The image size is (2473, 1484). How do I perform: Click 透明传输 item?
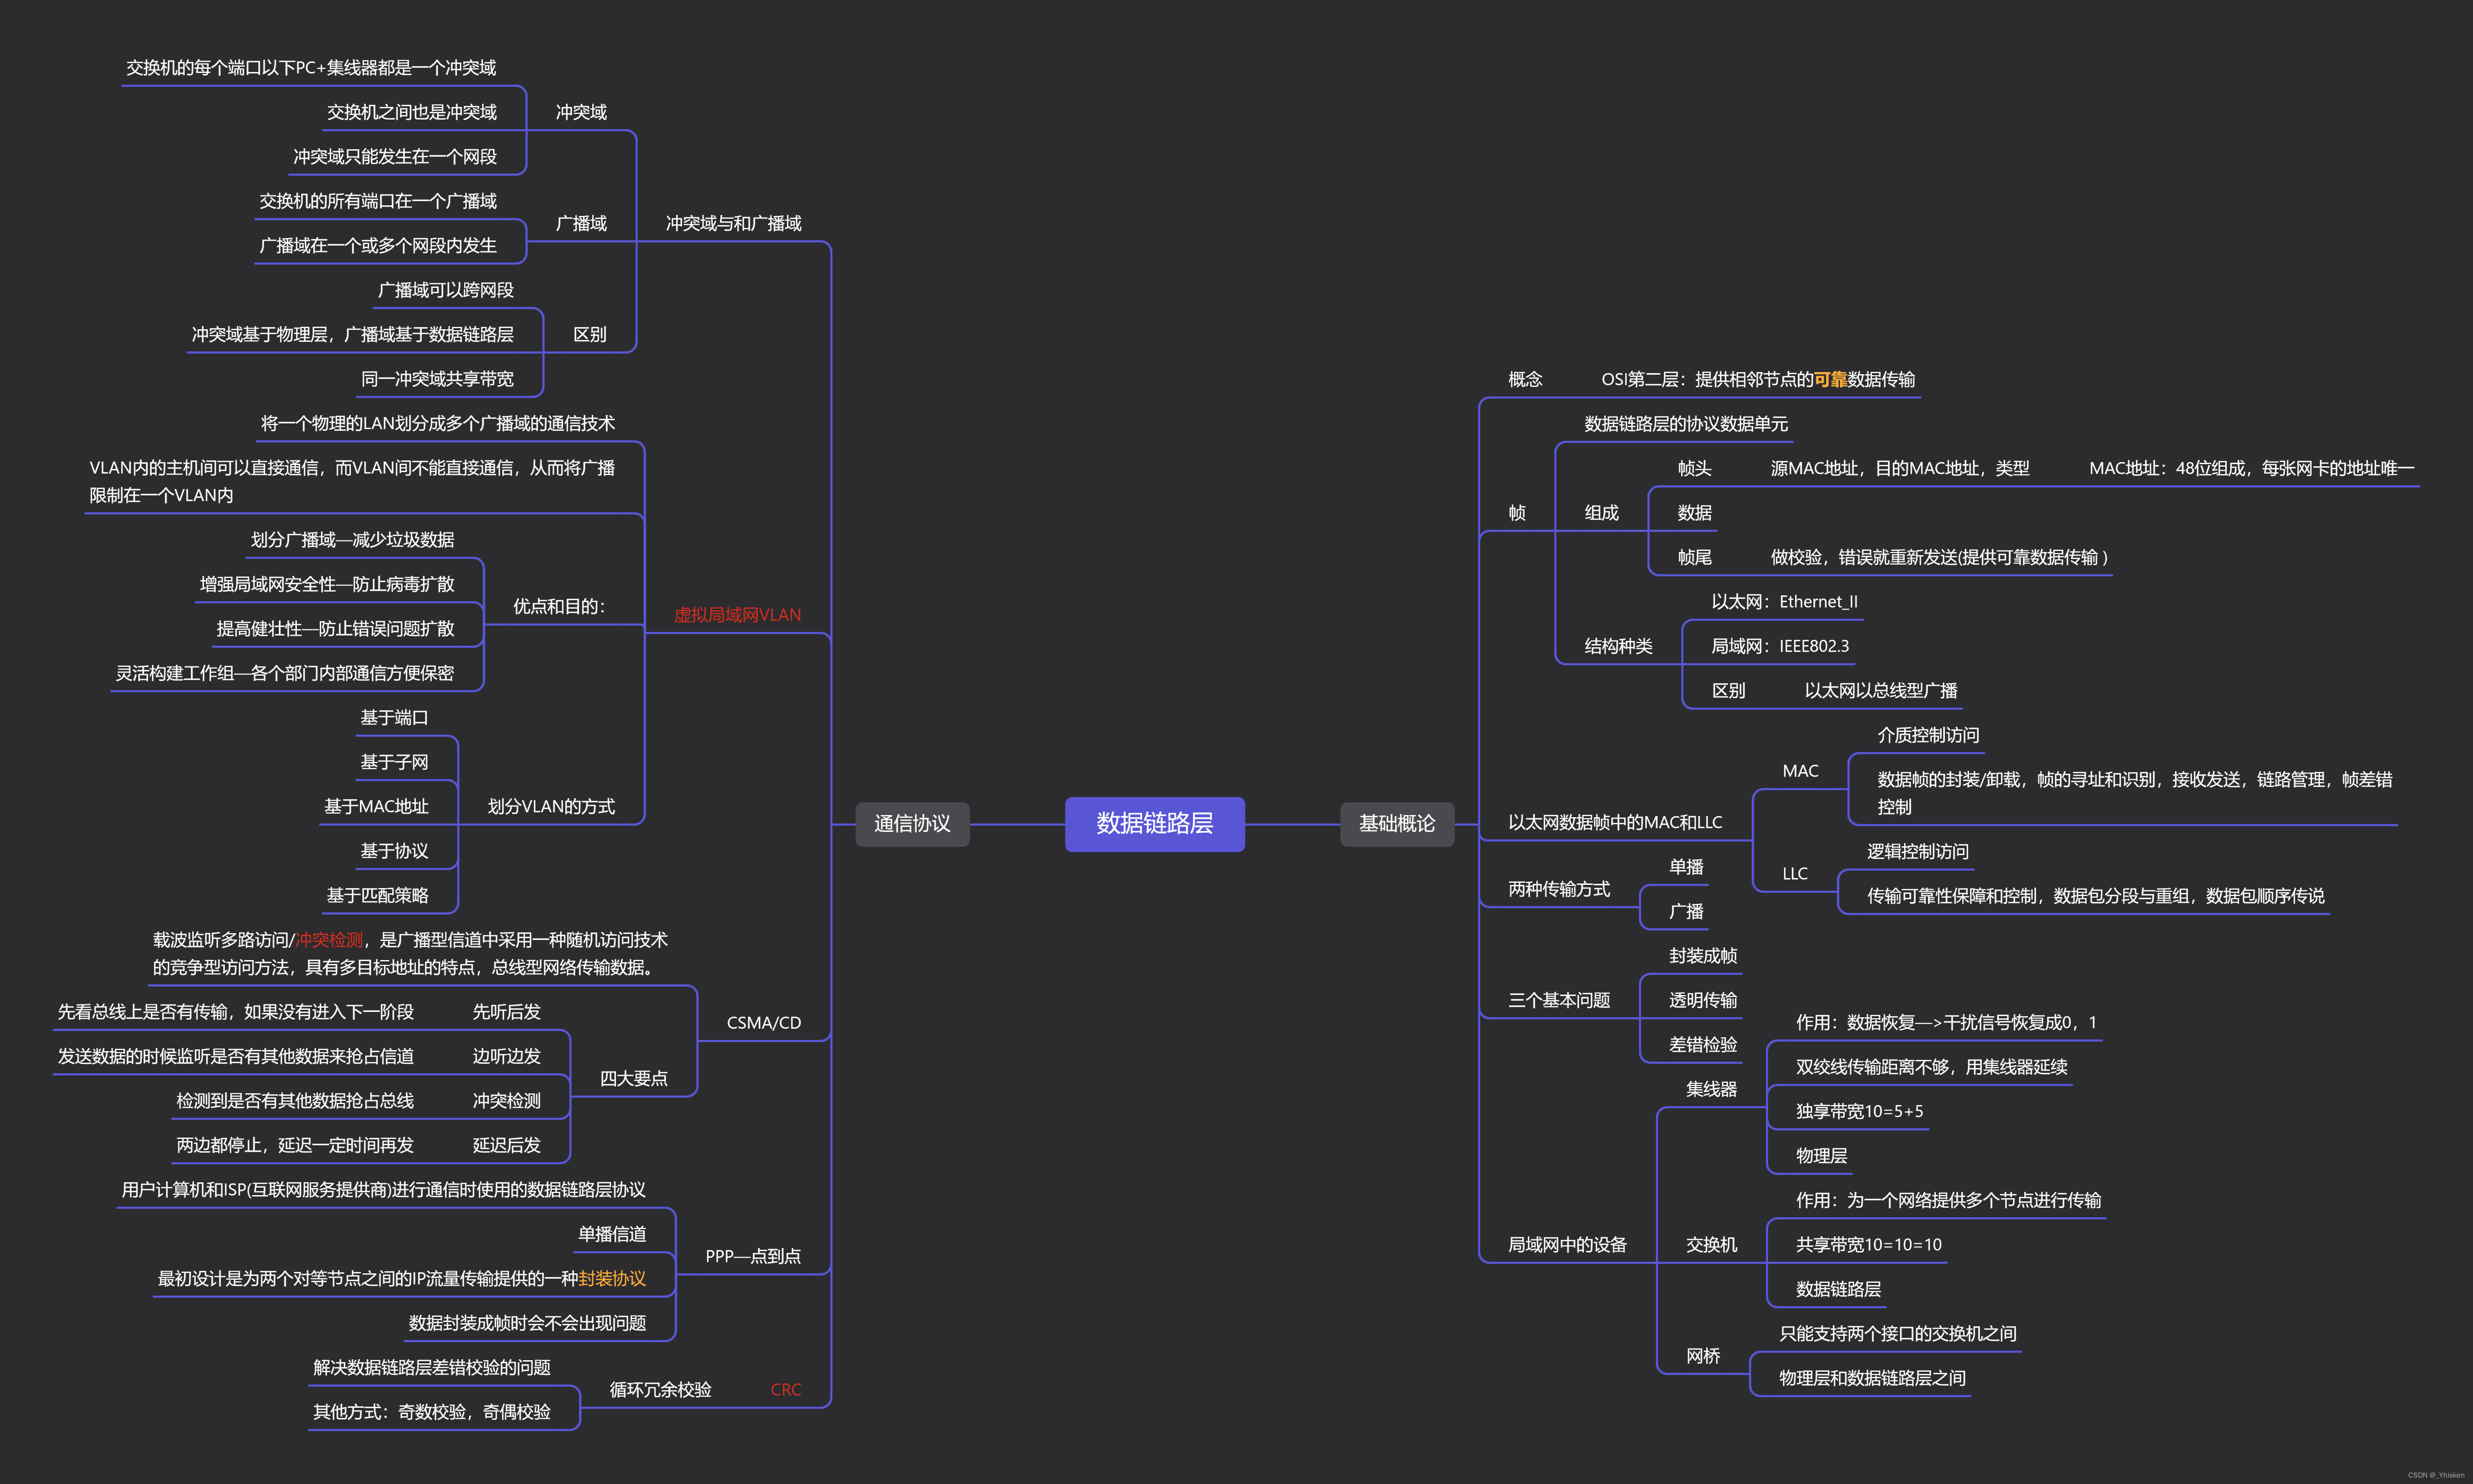(x=1703, y=1000)
